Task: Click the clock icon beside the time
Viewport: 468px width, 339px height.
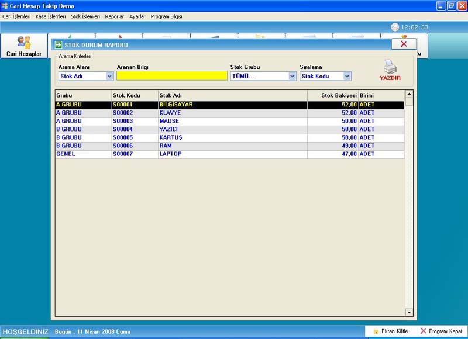Action: click(395, 27)
